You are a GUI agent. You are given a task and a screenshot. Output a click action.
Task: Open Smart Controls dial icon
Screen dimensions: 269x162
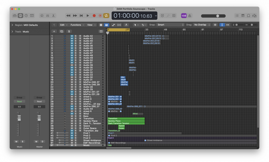42,16
